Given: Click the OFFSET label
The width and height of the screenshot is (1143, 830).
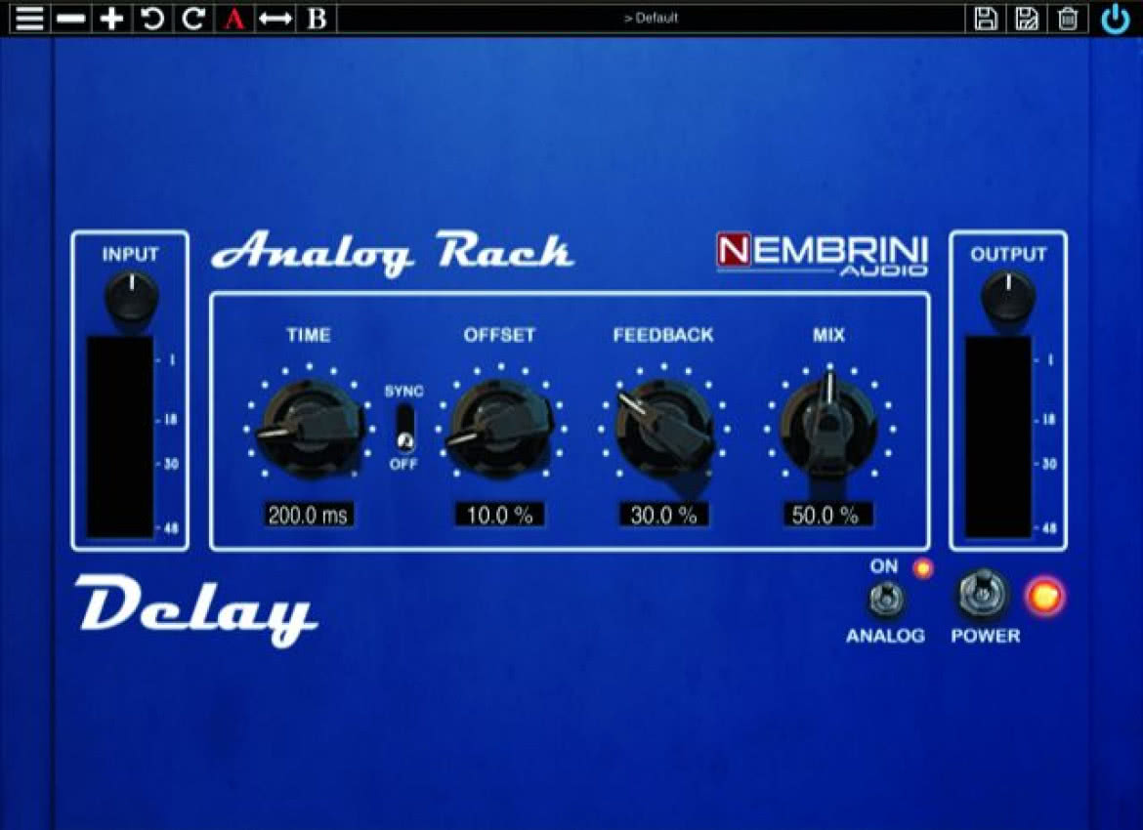Looking at the screenshot, I should [x=499, y=335].
